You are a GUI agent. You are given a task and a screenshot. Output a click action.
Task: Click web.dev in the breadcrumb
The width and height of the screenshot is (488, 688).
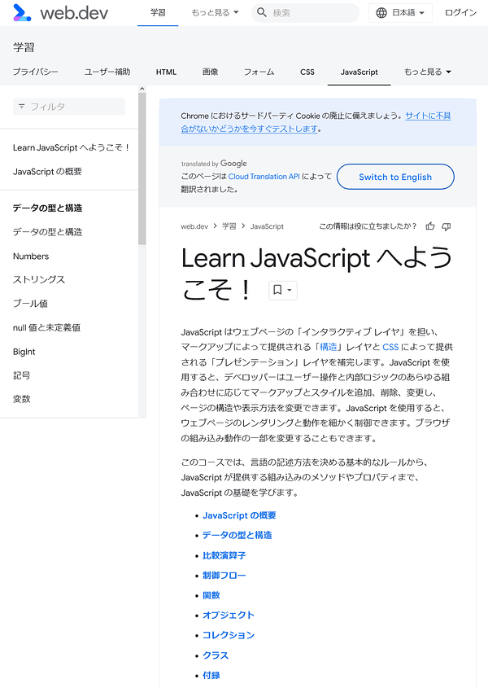[x=194, y=226]
